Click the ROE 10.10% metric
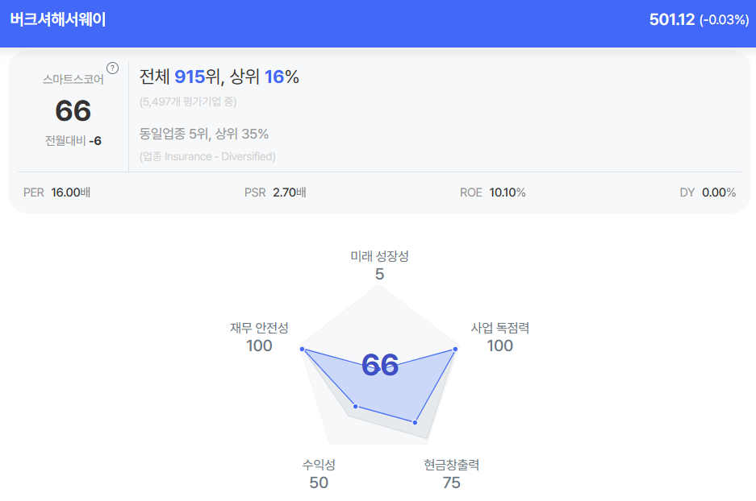 tap(492, 193)
